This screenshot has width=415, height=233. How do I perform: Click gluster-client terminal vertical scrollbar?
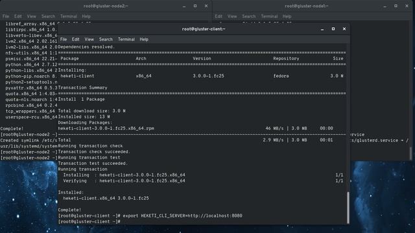pos(348,208)
